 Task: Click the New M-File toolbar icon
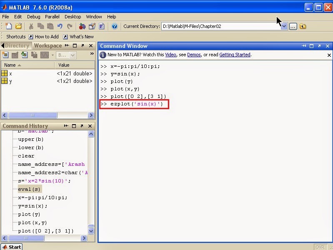(x=9, y=26)
